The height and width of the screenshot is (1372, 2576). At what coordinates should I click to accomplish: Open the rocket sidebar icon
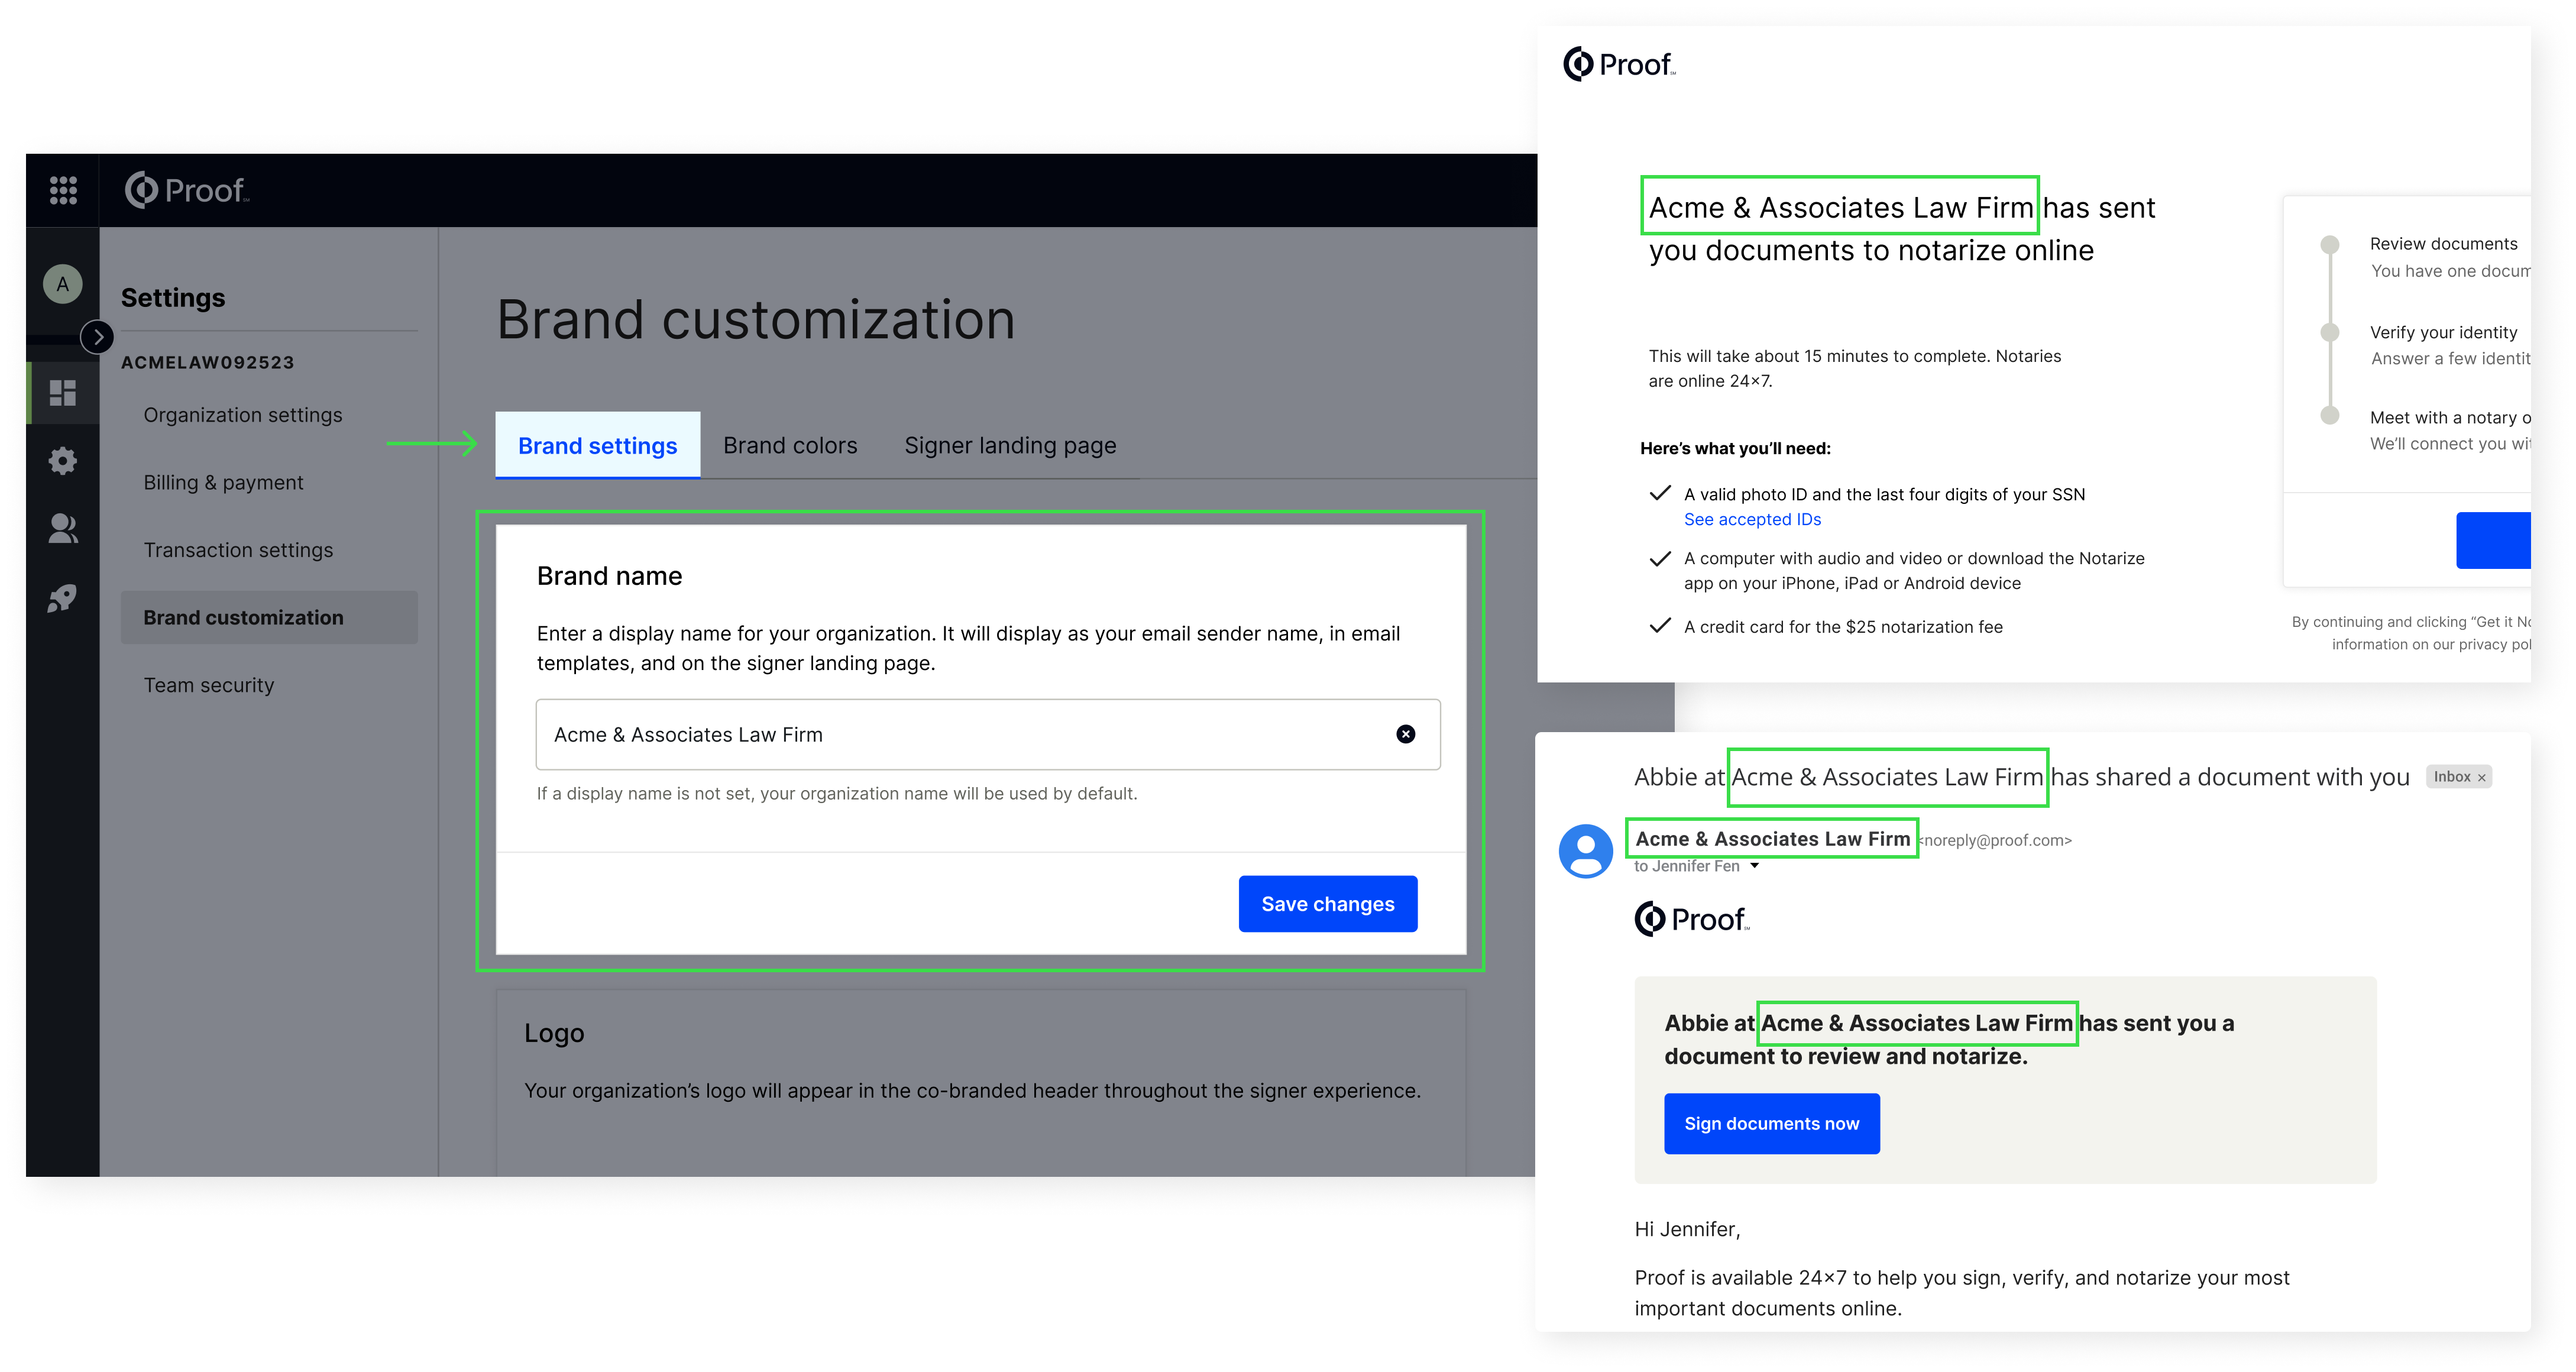[62, 598]
